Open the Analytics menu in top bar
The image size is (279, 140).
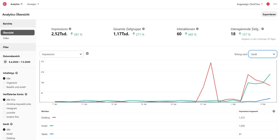[16, 4]
